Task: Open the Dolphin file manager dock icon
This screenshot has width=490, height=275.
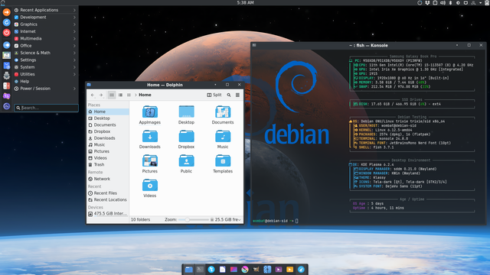Action: (x=188, y=270)
